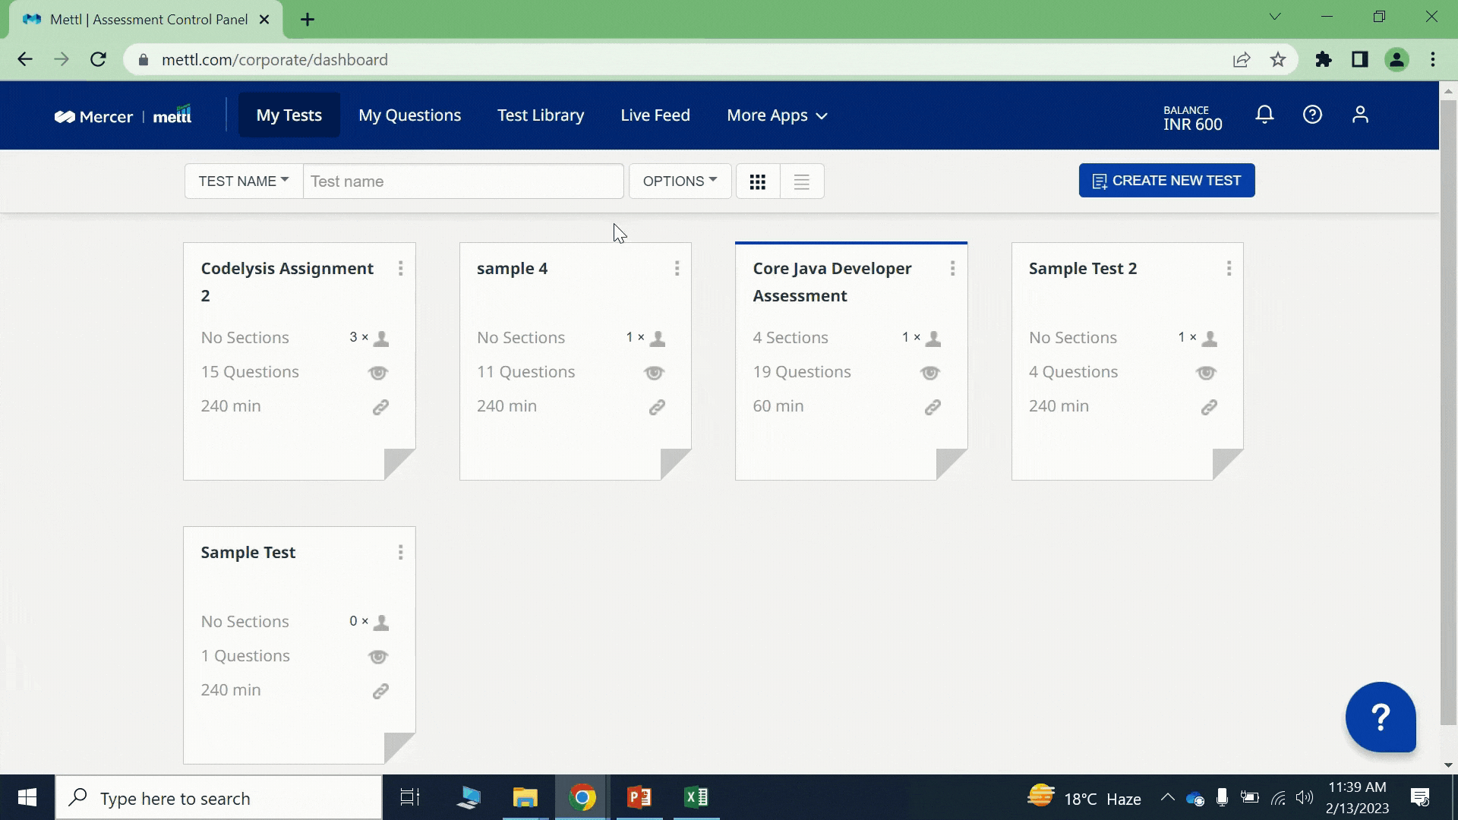1458x820 pixels.
Task: Open Chrome side panel icon
Action: pos(1360,59)
